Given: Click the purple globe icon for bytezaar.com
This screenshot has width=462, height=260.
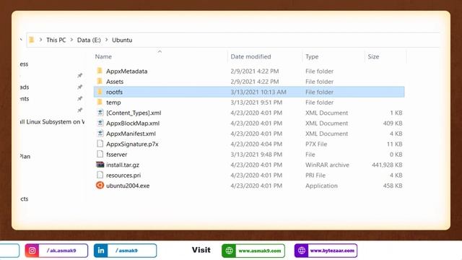Looking at the screenshot, I should point(302,251).
